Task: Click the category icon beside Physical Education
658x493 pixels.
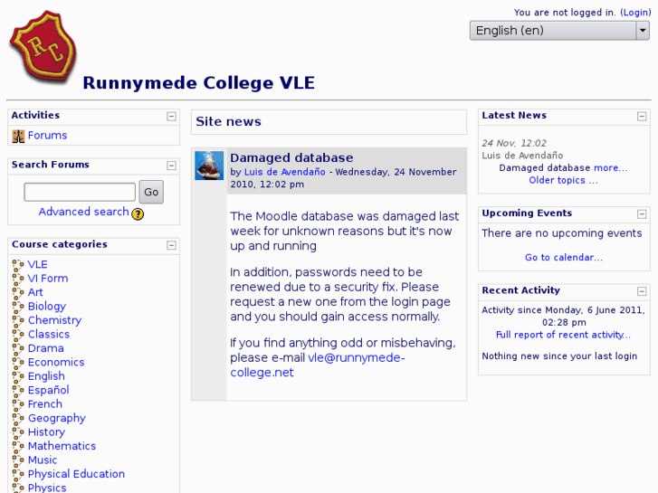Action: 18,474
